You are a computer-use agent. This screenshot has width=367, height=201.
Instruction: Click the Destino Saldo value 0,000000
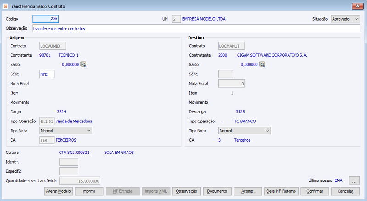pyautogui.click(x=249, y=64)
